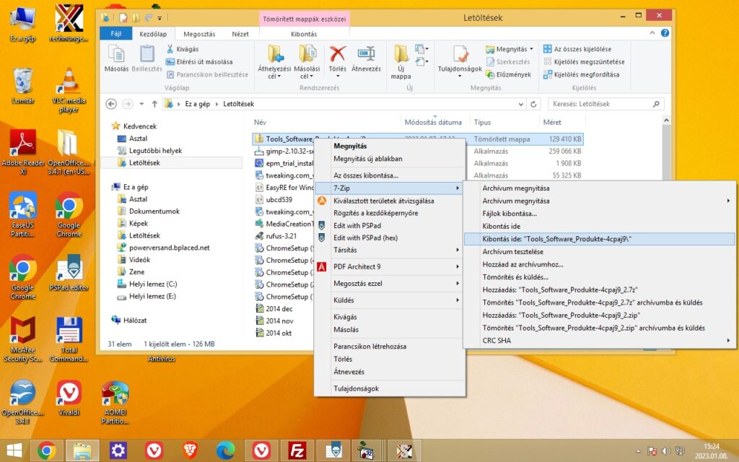This screenshot has width=739, height=462.
Task: Select Fájlok kibontása... in the 7-Zip submenu
Action: (600, 214)
